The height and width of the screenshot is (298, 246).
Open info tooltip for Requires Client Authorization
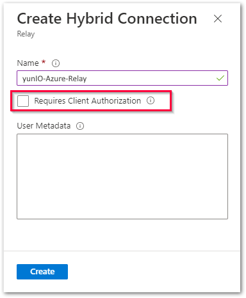coord(151,100)
